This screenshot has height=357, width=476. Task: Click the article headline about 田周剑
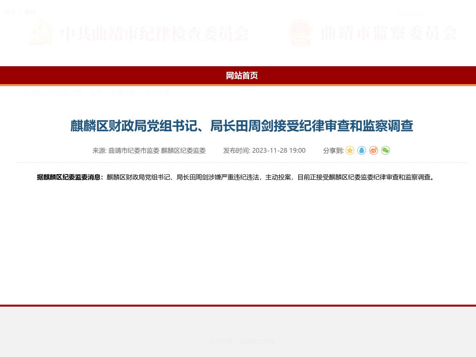(242, 126)
